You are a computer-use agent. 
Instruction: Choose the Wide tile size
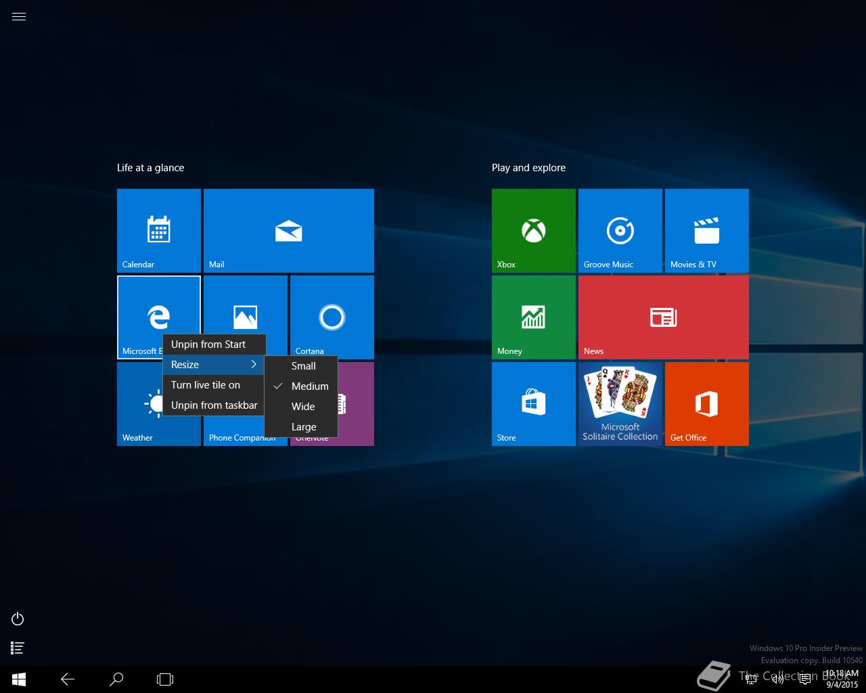[x=301, y=407]
